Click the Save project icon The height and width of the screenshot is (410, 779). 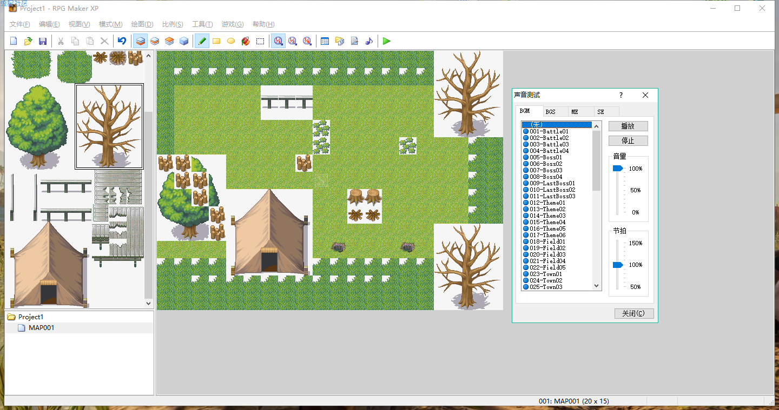click(x=43, y=41)
